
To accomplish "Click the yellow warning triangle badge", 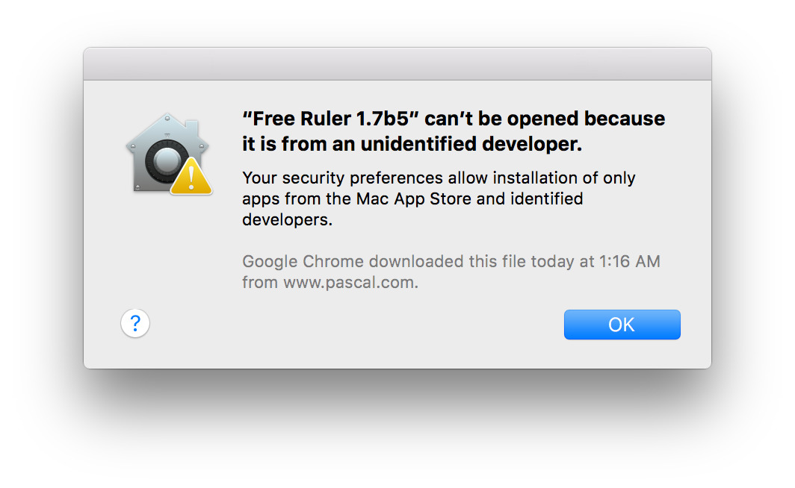I will 191,177.
